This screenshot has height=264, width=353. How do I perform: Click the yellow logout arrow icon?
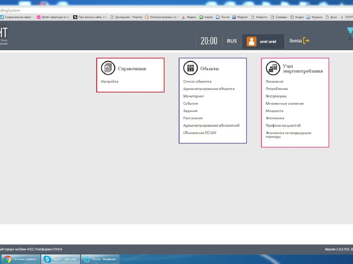306,41
